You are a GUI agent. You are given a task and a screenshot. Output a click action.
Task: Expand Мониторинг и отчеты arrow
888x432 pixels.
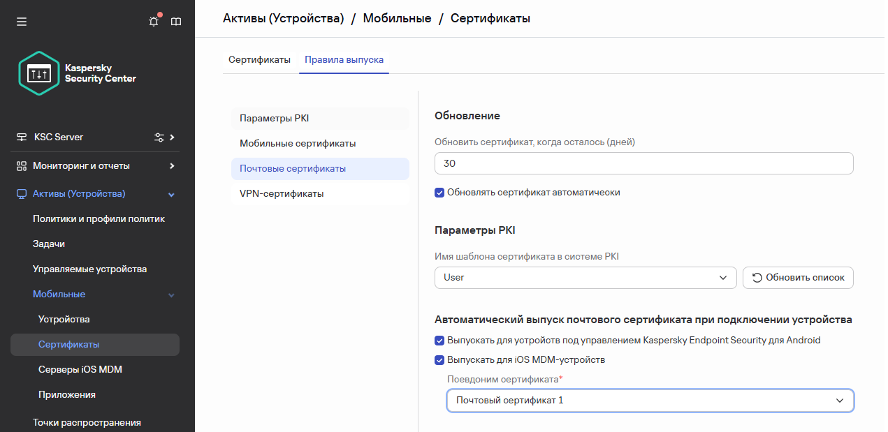[172, 166]
